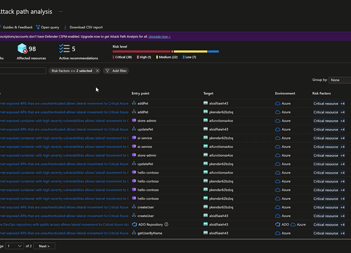
Task: Click the Download CSV report icon
Action: [65, 27]
